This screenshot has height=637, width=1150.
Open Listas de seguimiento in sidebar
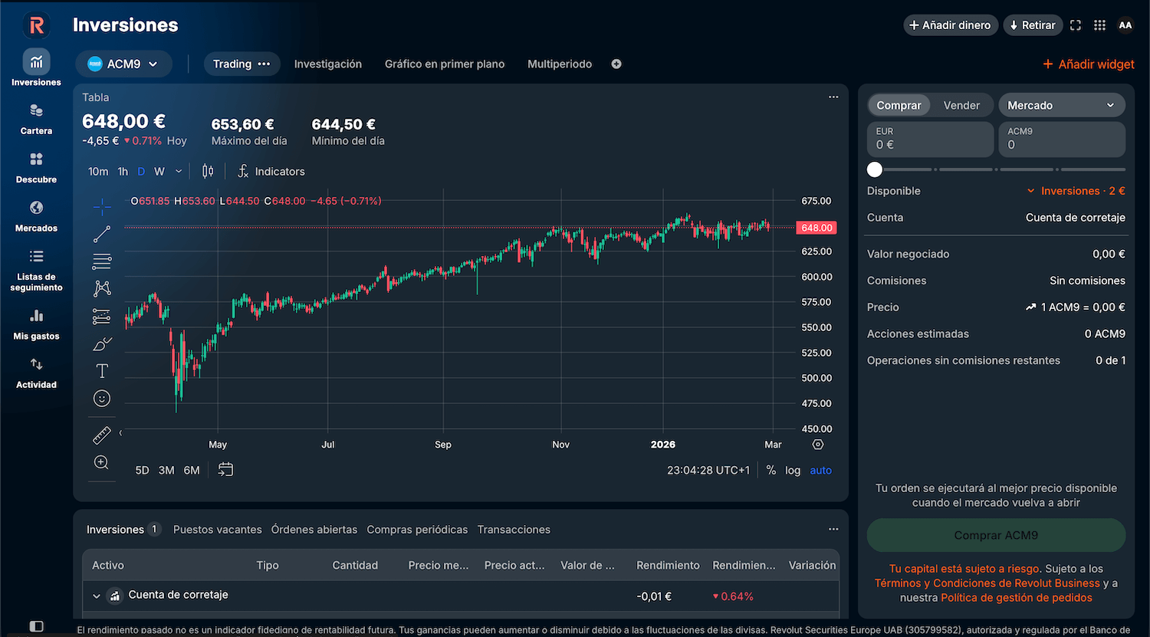click(36, 271)
